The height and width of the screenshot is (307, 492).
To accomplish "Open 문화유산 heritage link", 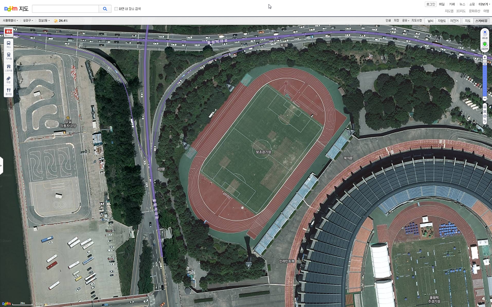I will [474, 11].
